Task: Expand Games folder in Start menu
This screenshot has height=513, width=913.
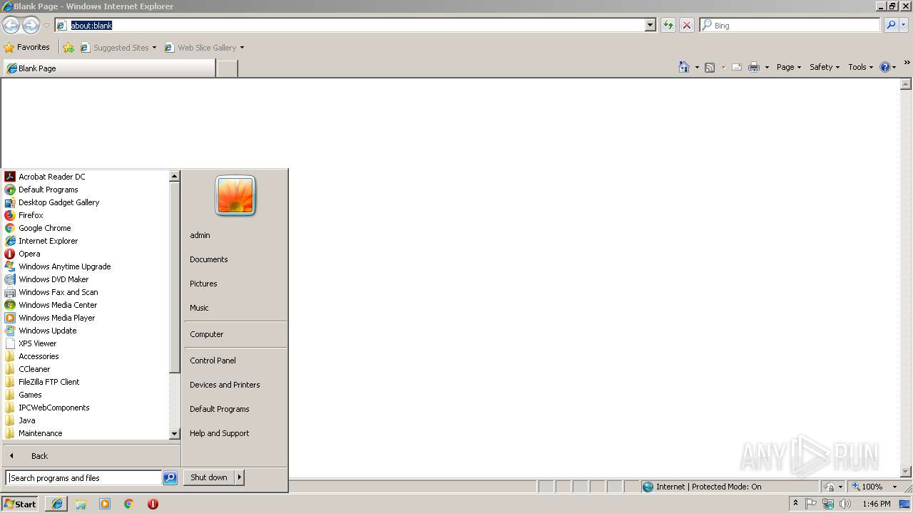Action: [x=30, y=395]
